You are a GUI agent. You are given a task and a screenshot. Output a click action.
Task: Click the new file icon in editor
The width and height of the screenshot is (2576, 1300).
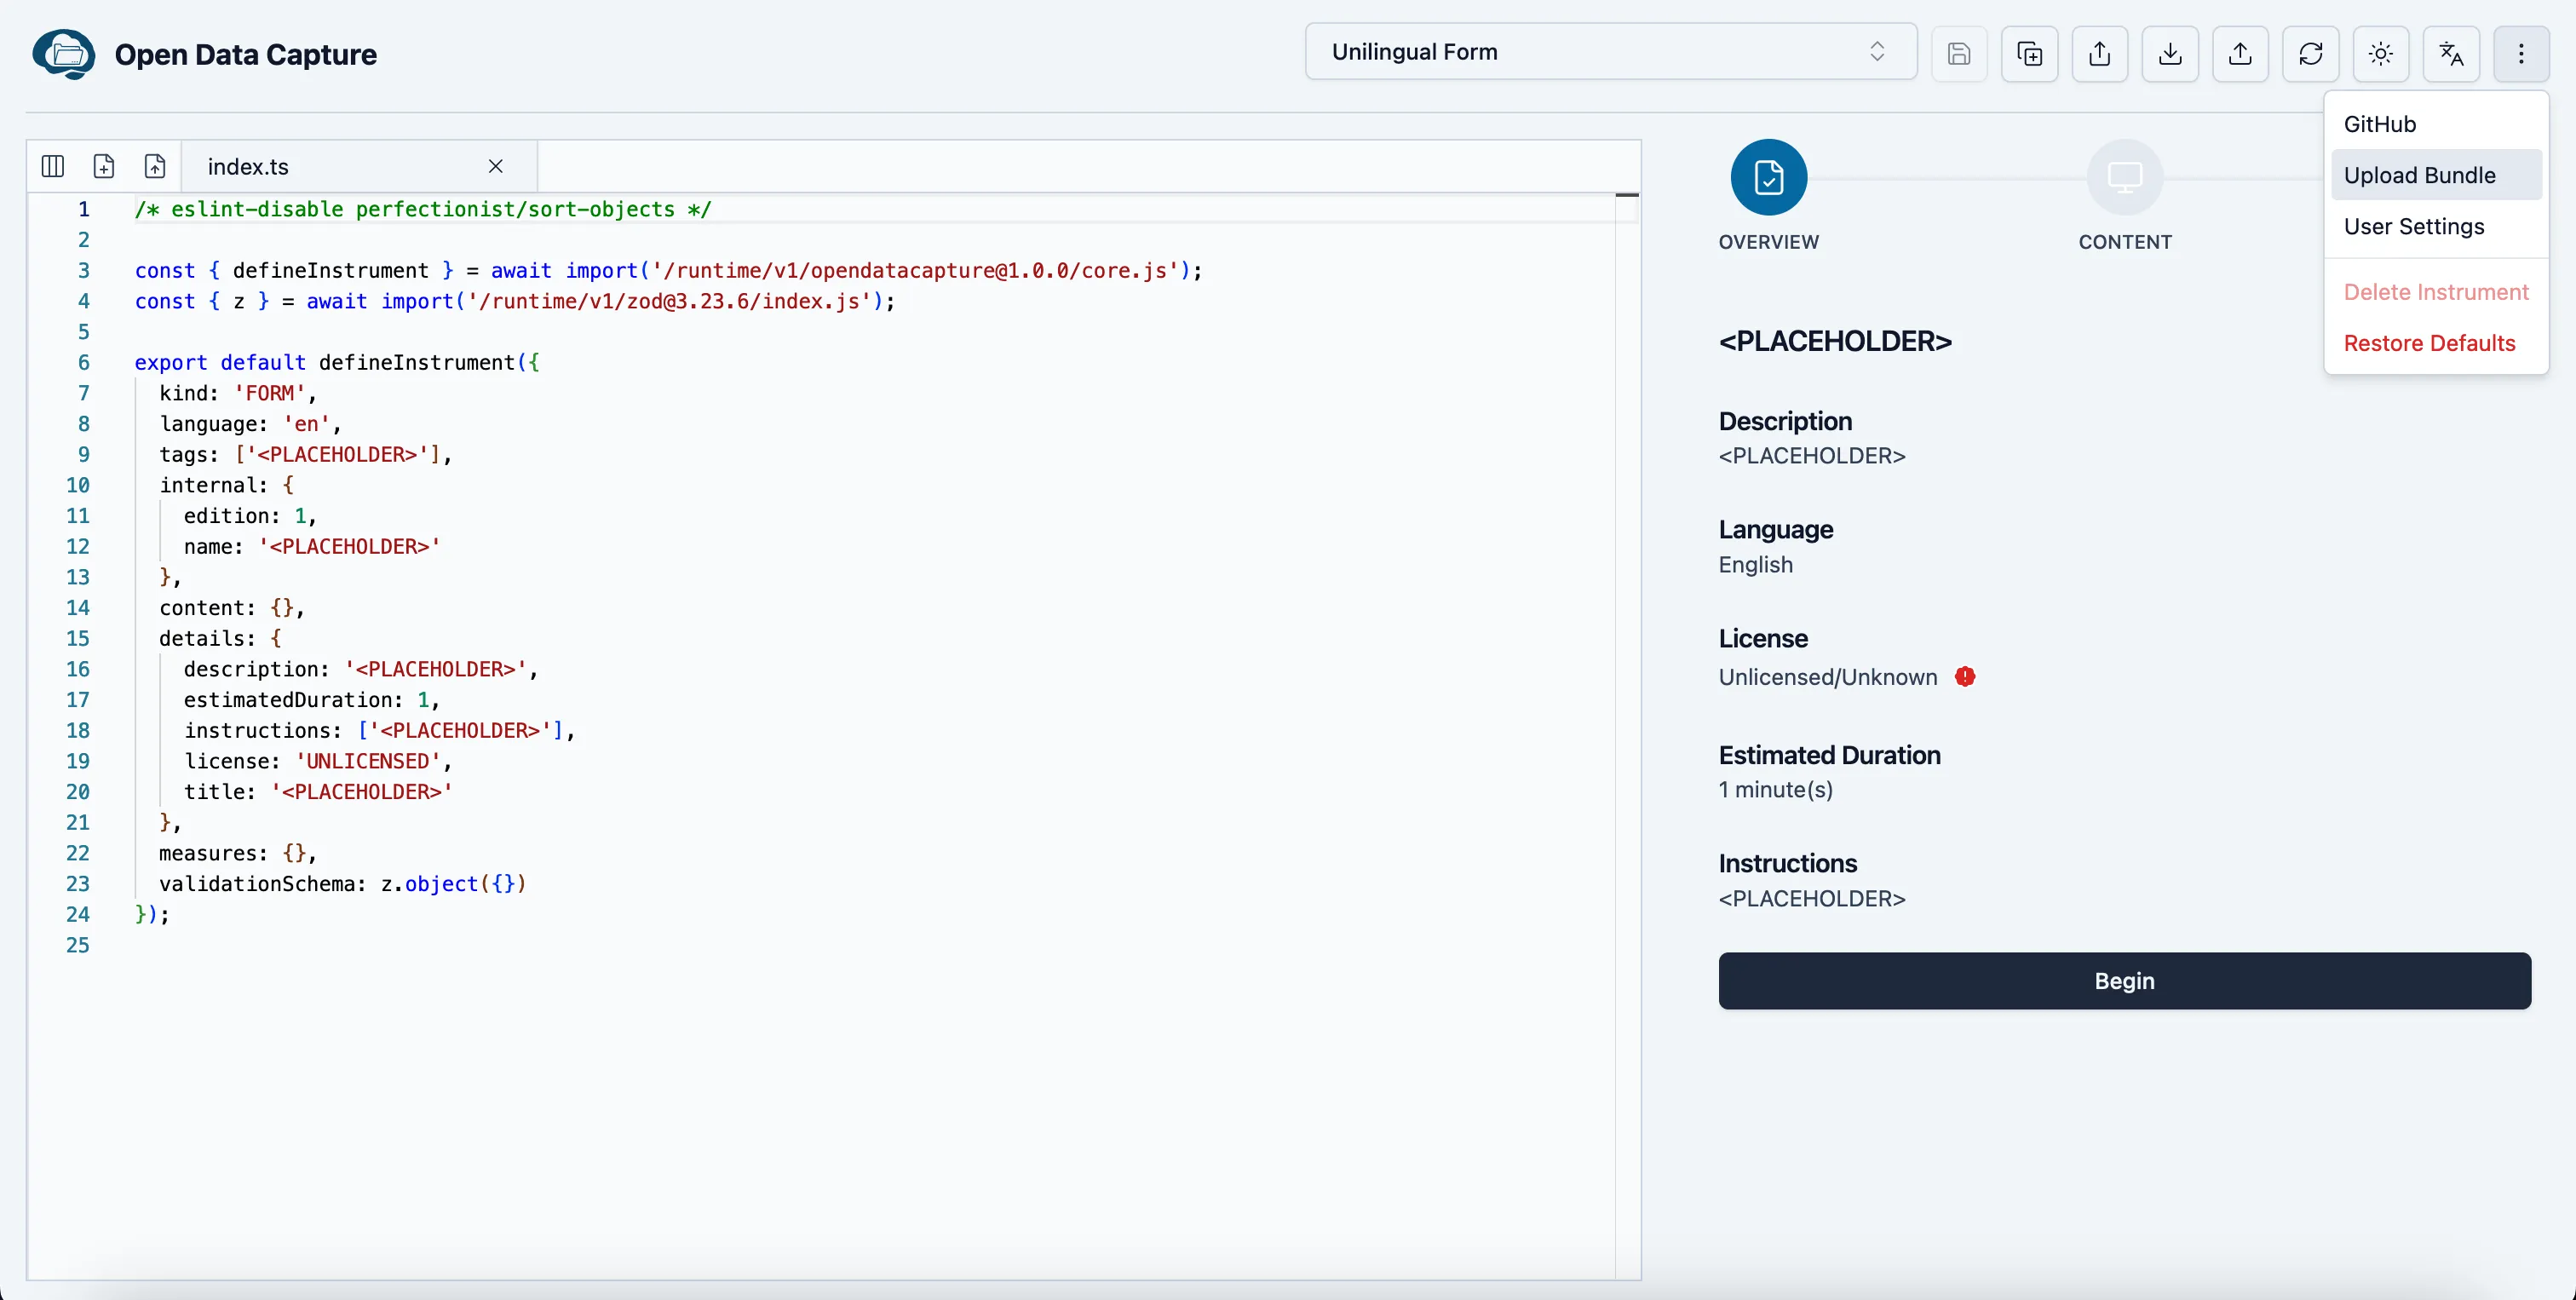103,166
